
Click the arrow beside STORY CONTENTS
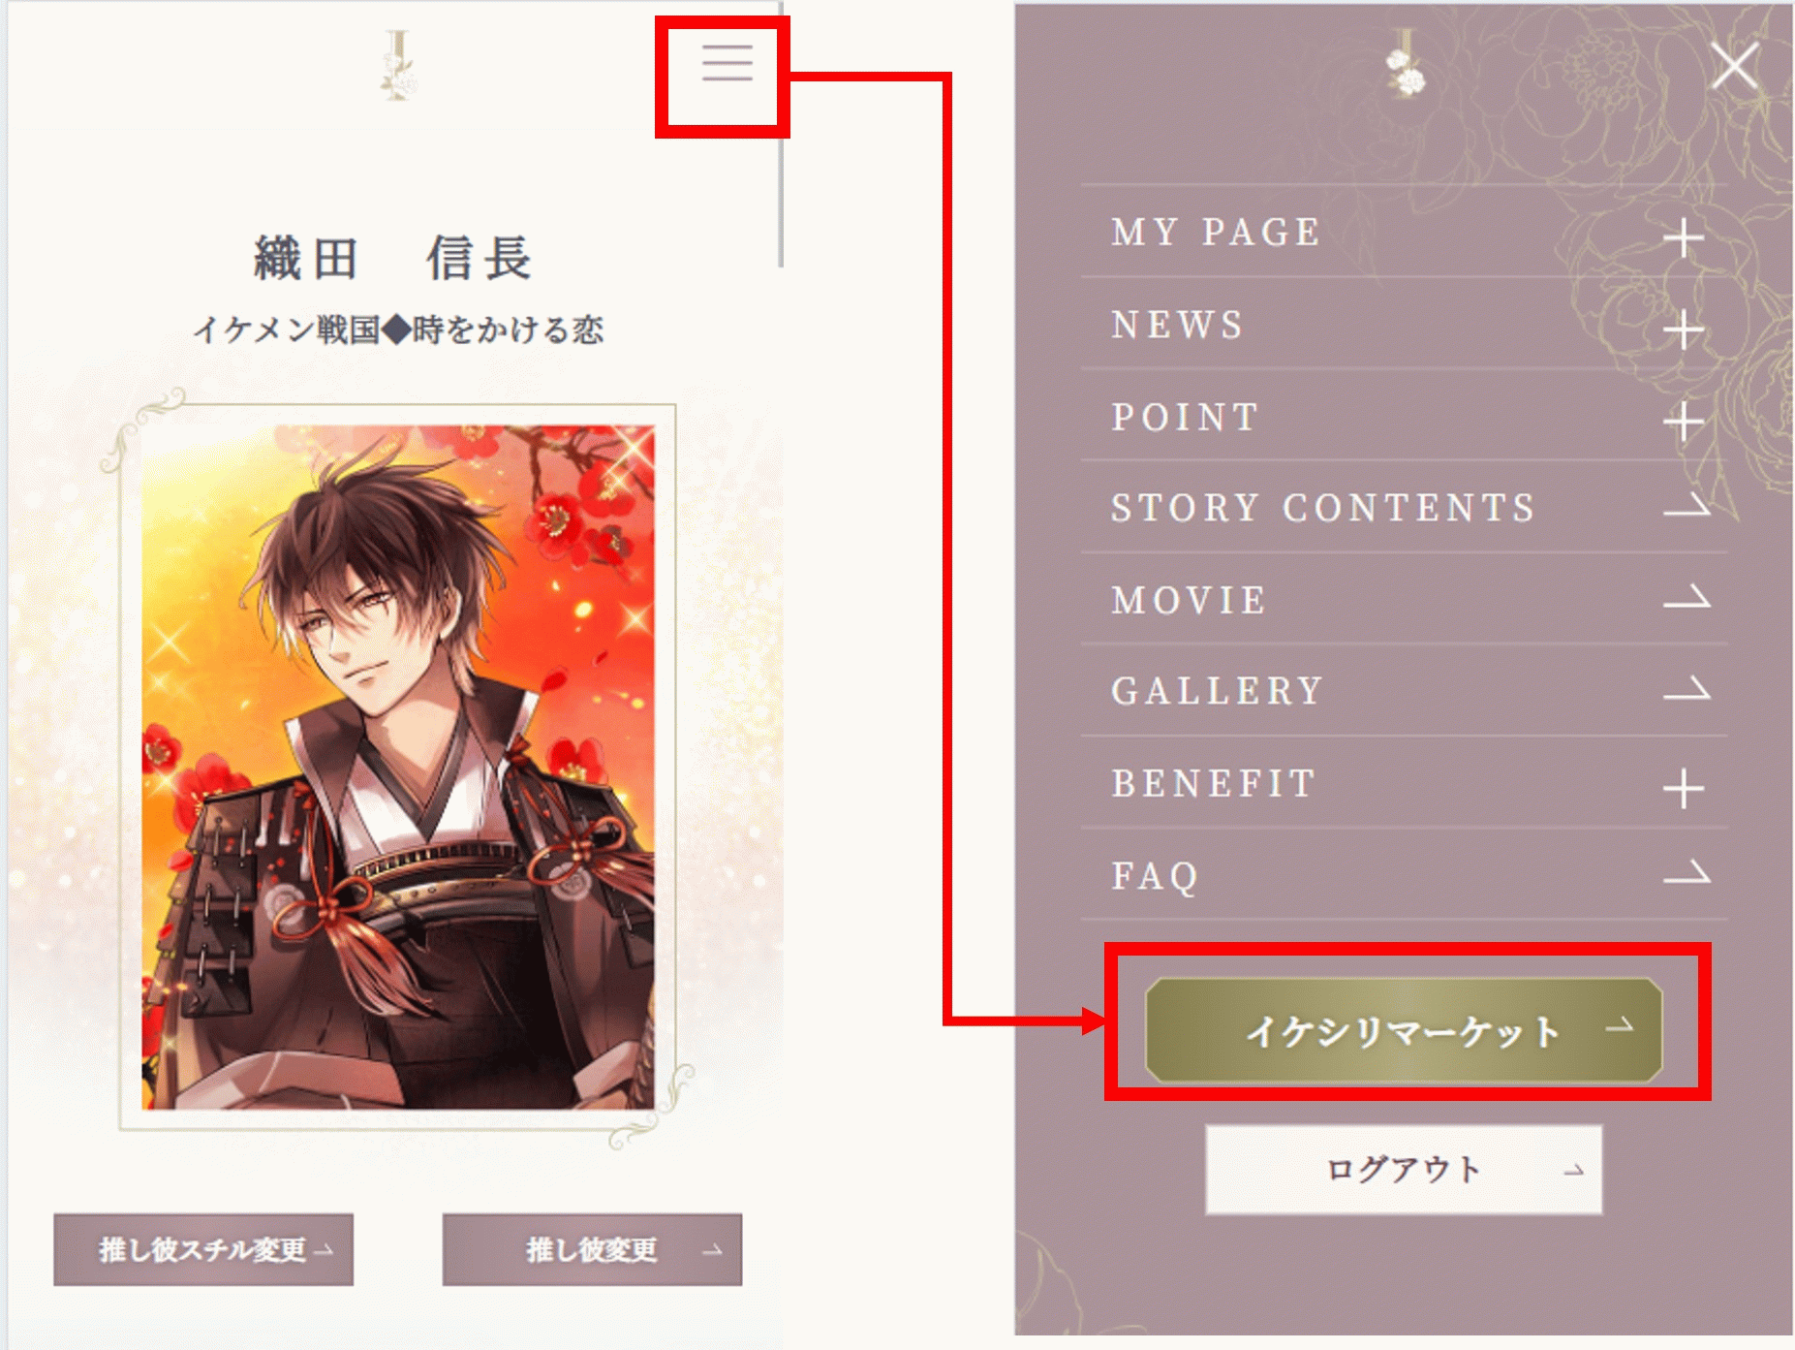coord(1687,505)
